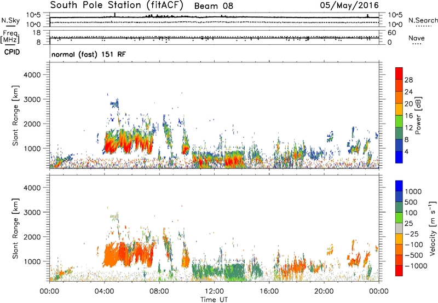Click the 3000 label on velocity panel axis
Image resolution: width=438 pixels, height=303 pixels.
[x=32, y=212]
